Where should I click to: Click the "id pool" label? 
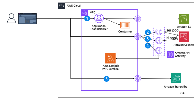click(171, 38)
